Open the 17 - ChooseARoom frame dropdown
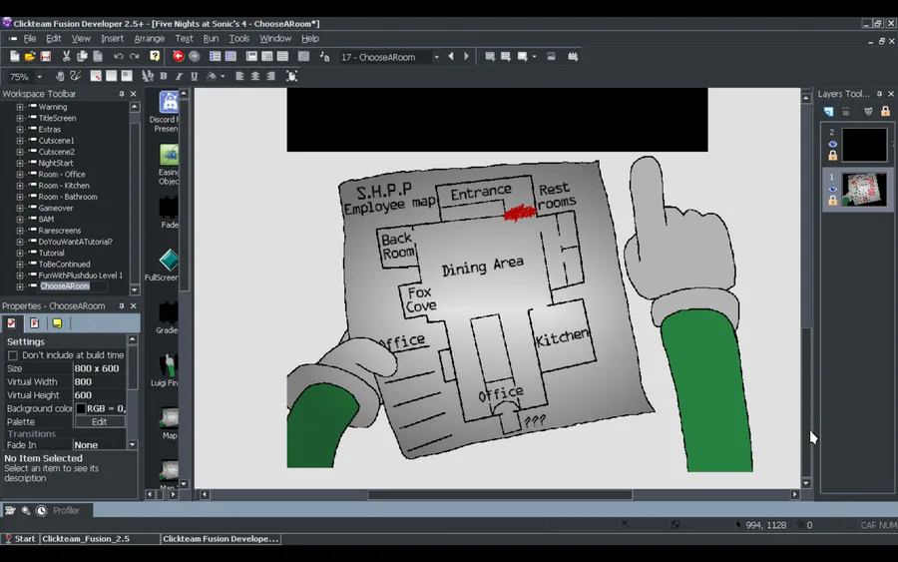Image resolution: width=898 pixels, height=562 pixels. coord(436,57)
